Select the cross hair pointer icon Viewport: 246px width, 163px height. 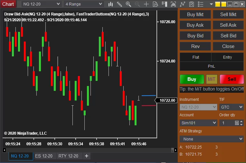[146, 4]
